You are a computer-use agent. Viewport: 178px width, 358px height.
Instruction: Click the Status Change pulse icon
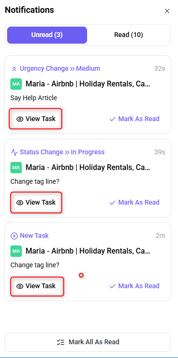(14, 152)
